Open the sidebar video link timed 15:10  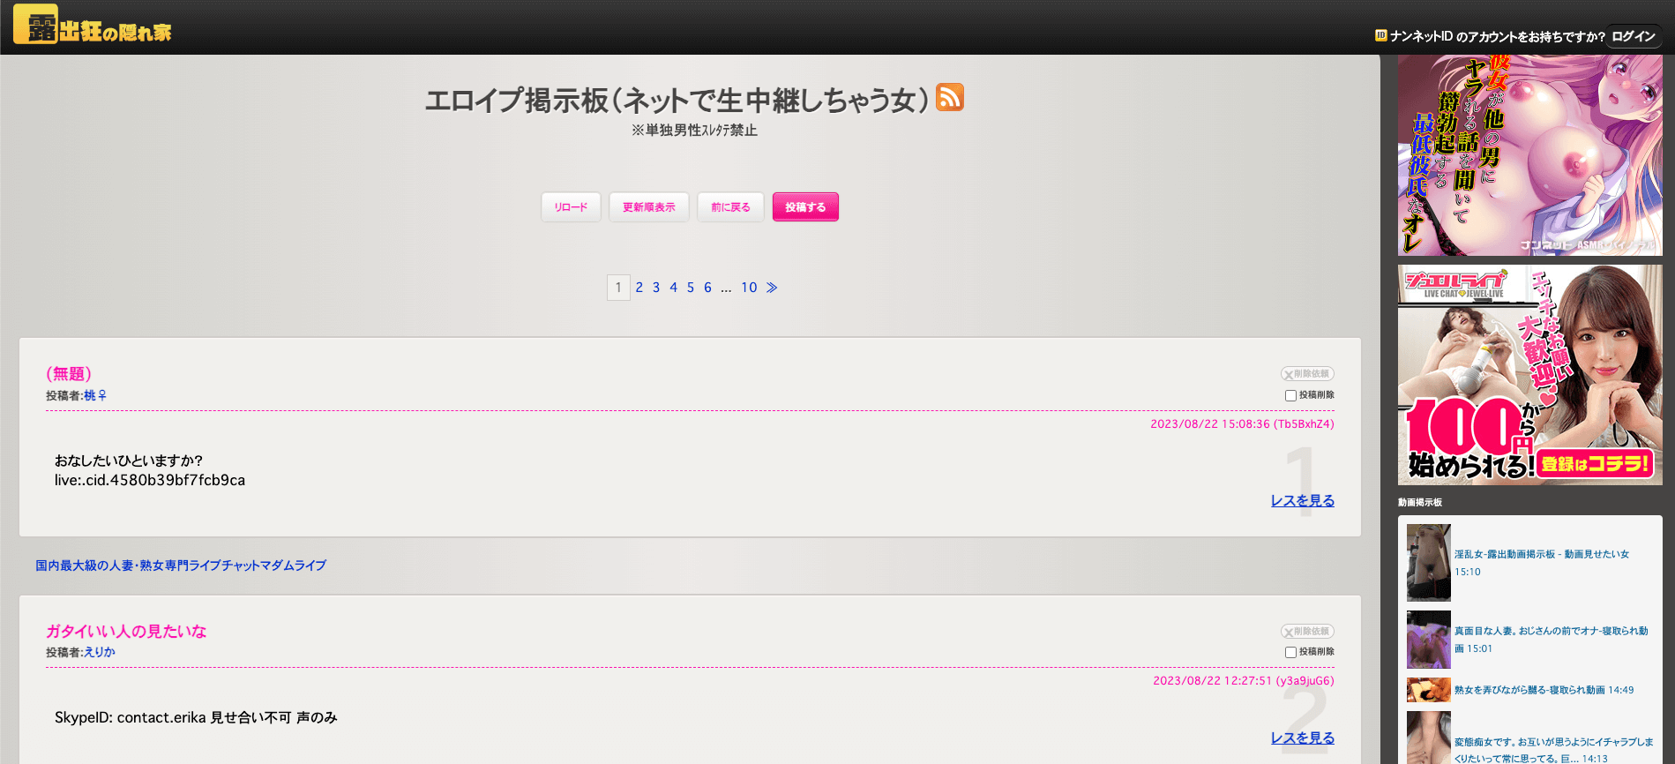click(1542, 563)
